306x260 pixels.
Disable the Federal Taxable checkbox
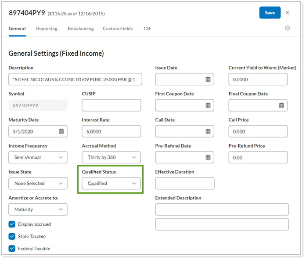tap(12, 249)
